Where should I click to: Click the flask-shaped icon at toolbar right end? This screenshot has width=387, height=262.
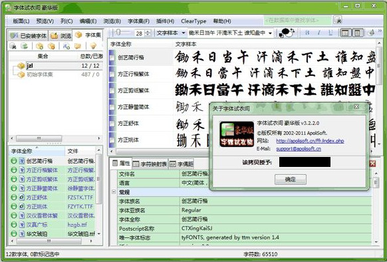tap(371, 33)
